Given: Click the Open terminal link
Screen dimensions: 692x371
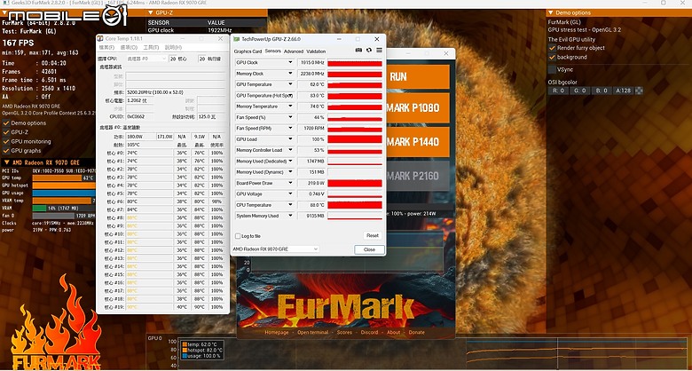Looking at the screenshot, I should pyautogui.click(x=313, y=333).
